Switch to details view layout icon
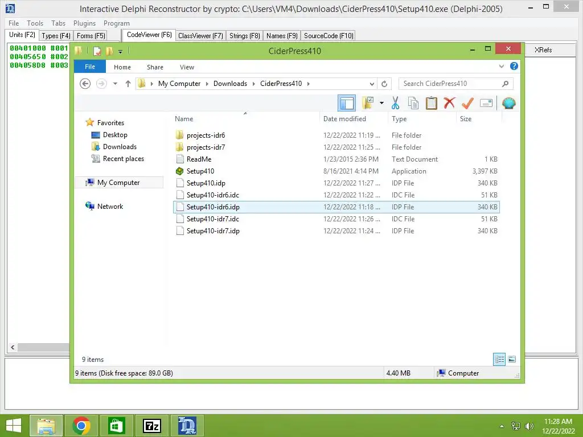The width and height of the screenshot is (583, 437). 499,359
